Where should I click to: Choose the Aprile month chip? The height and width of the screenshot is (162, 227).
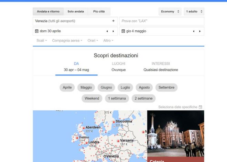(x=67, y=88)
